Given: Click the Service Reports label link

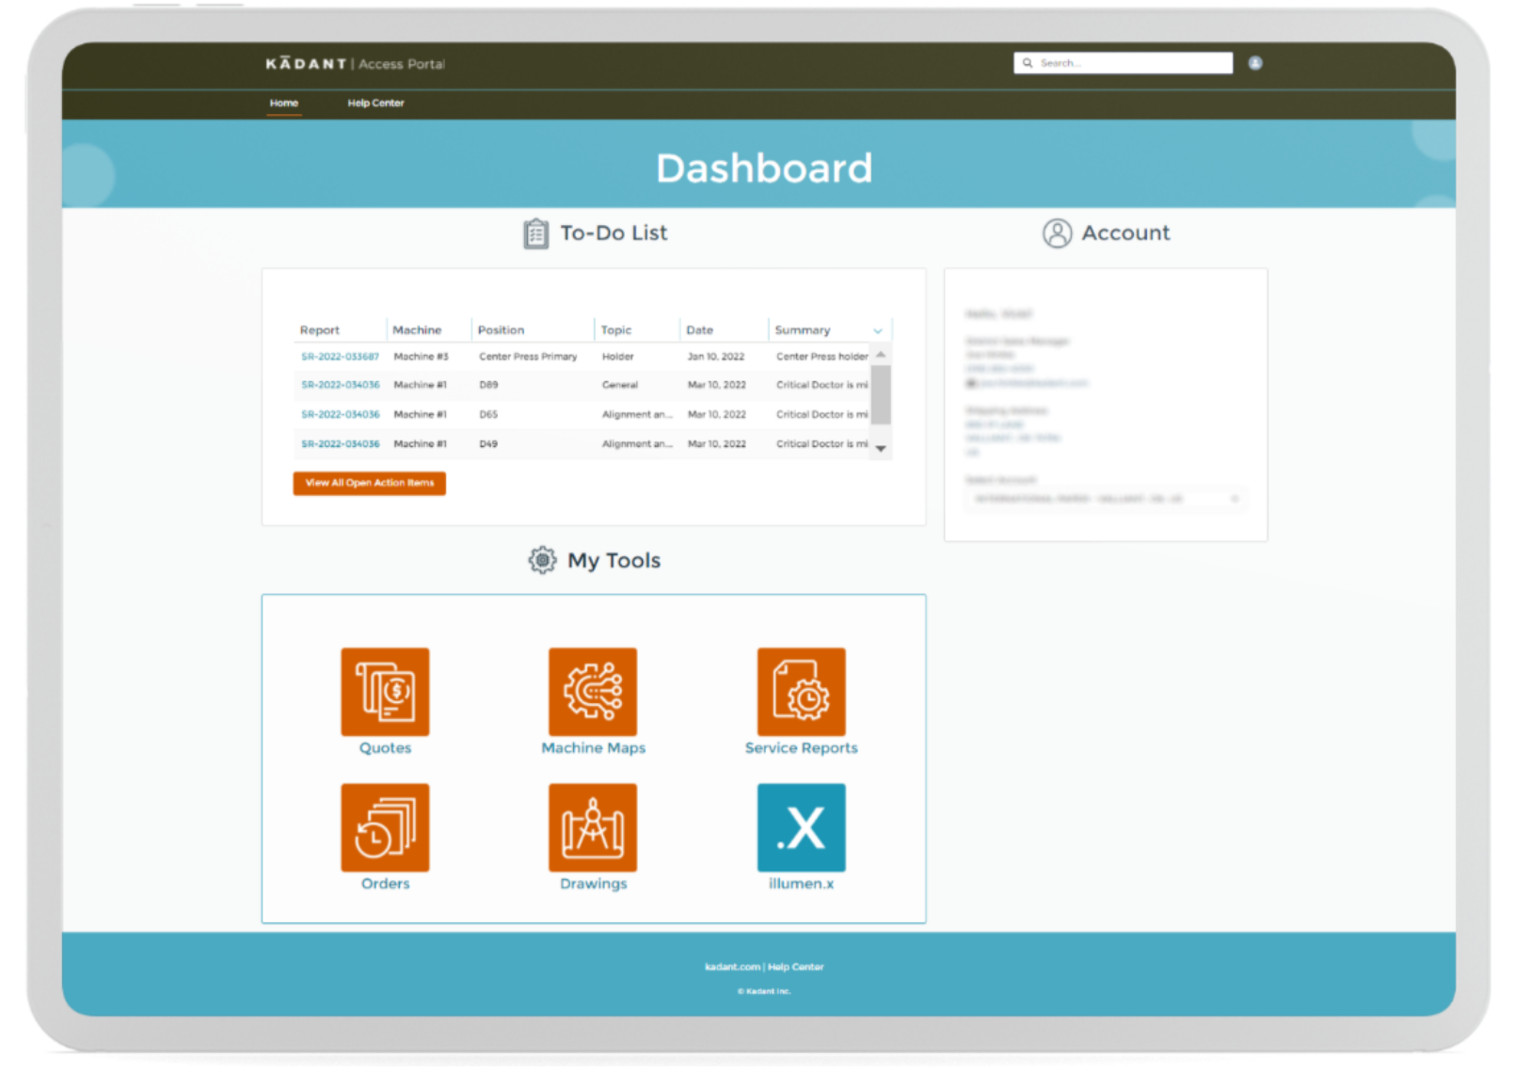Looking at the screenshot, I should 801,748.
